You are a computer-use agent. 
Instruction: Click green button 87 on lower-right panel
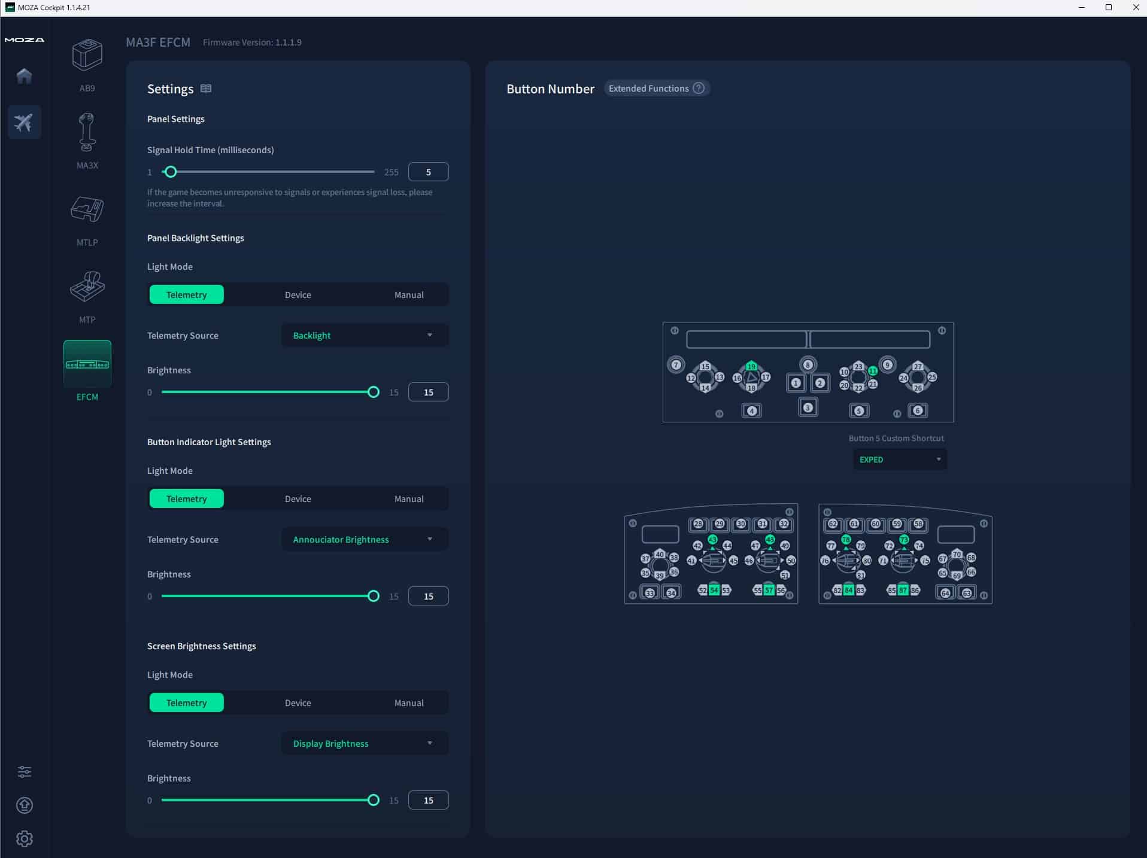pyautogui.click(x=903, y=590)
